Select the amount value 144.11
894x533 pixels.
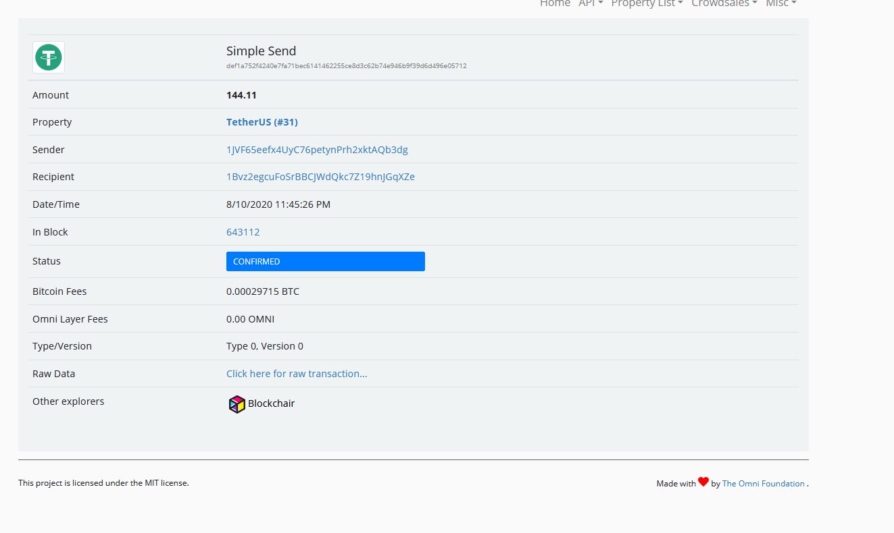tap(241, 95)
